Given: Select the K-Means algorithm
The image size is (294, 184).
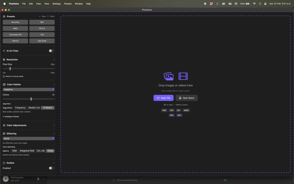Looking at the screenshot, I should (x=48, y=107).
